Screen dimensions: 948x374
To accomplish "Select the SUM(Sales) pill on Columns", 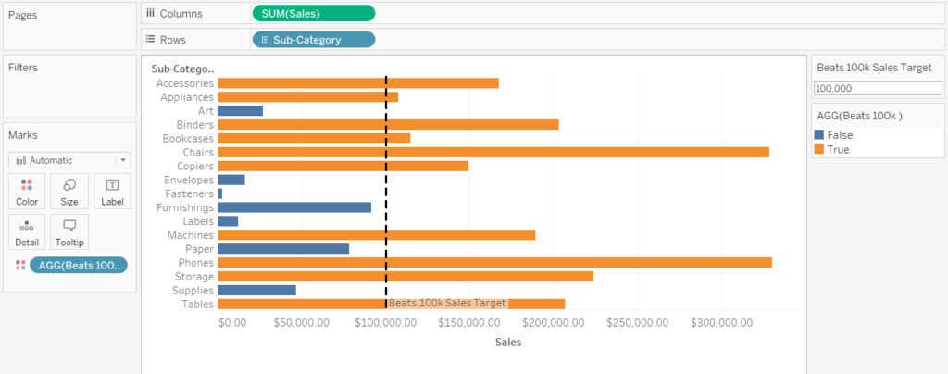I will (x=313, y=13).
